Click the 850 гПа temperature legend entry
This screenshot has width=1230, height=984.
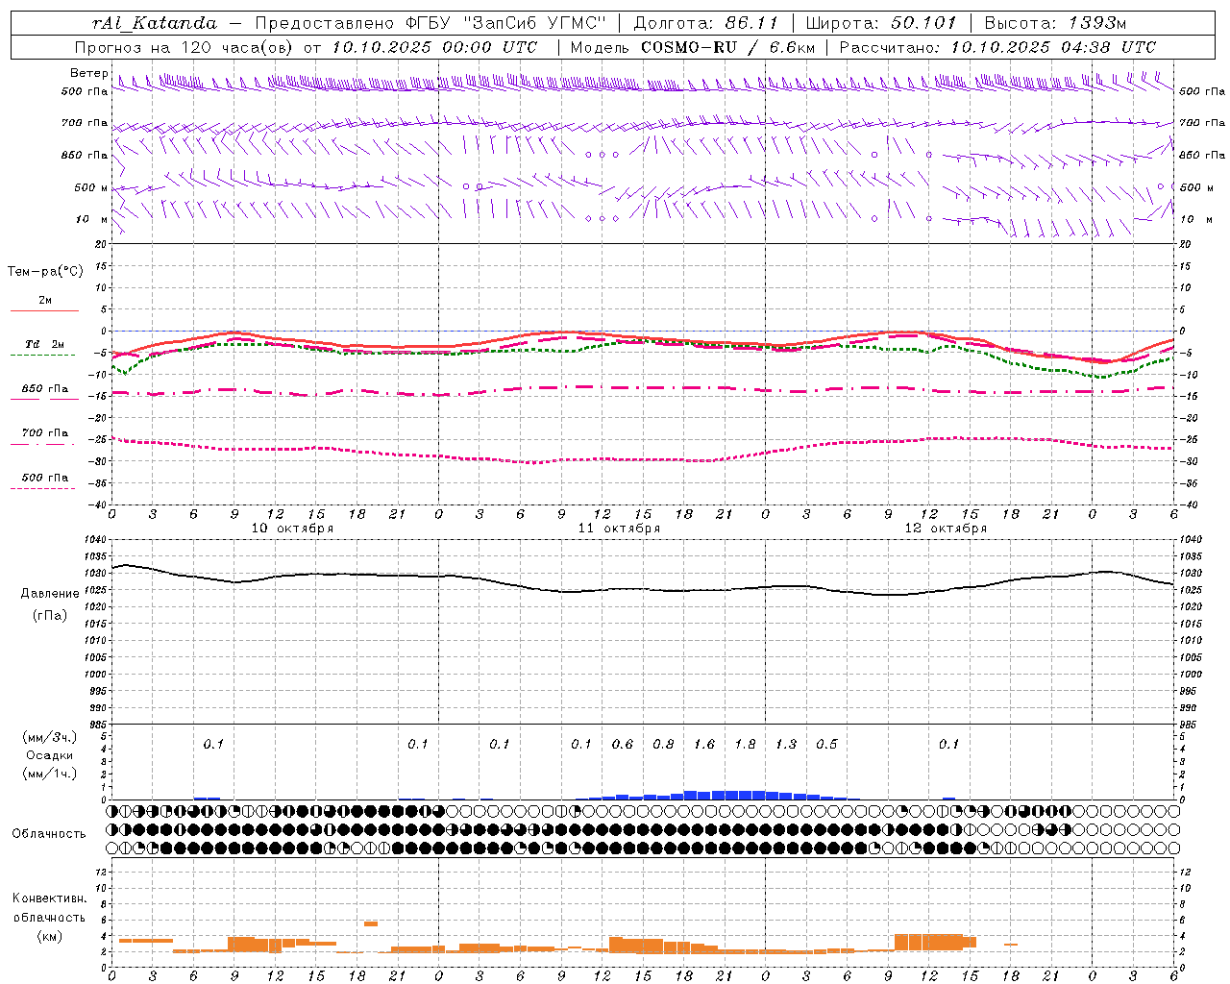[45, 393]
